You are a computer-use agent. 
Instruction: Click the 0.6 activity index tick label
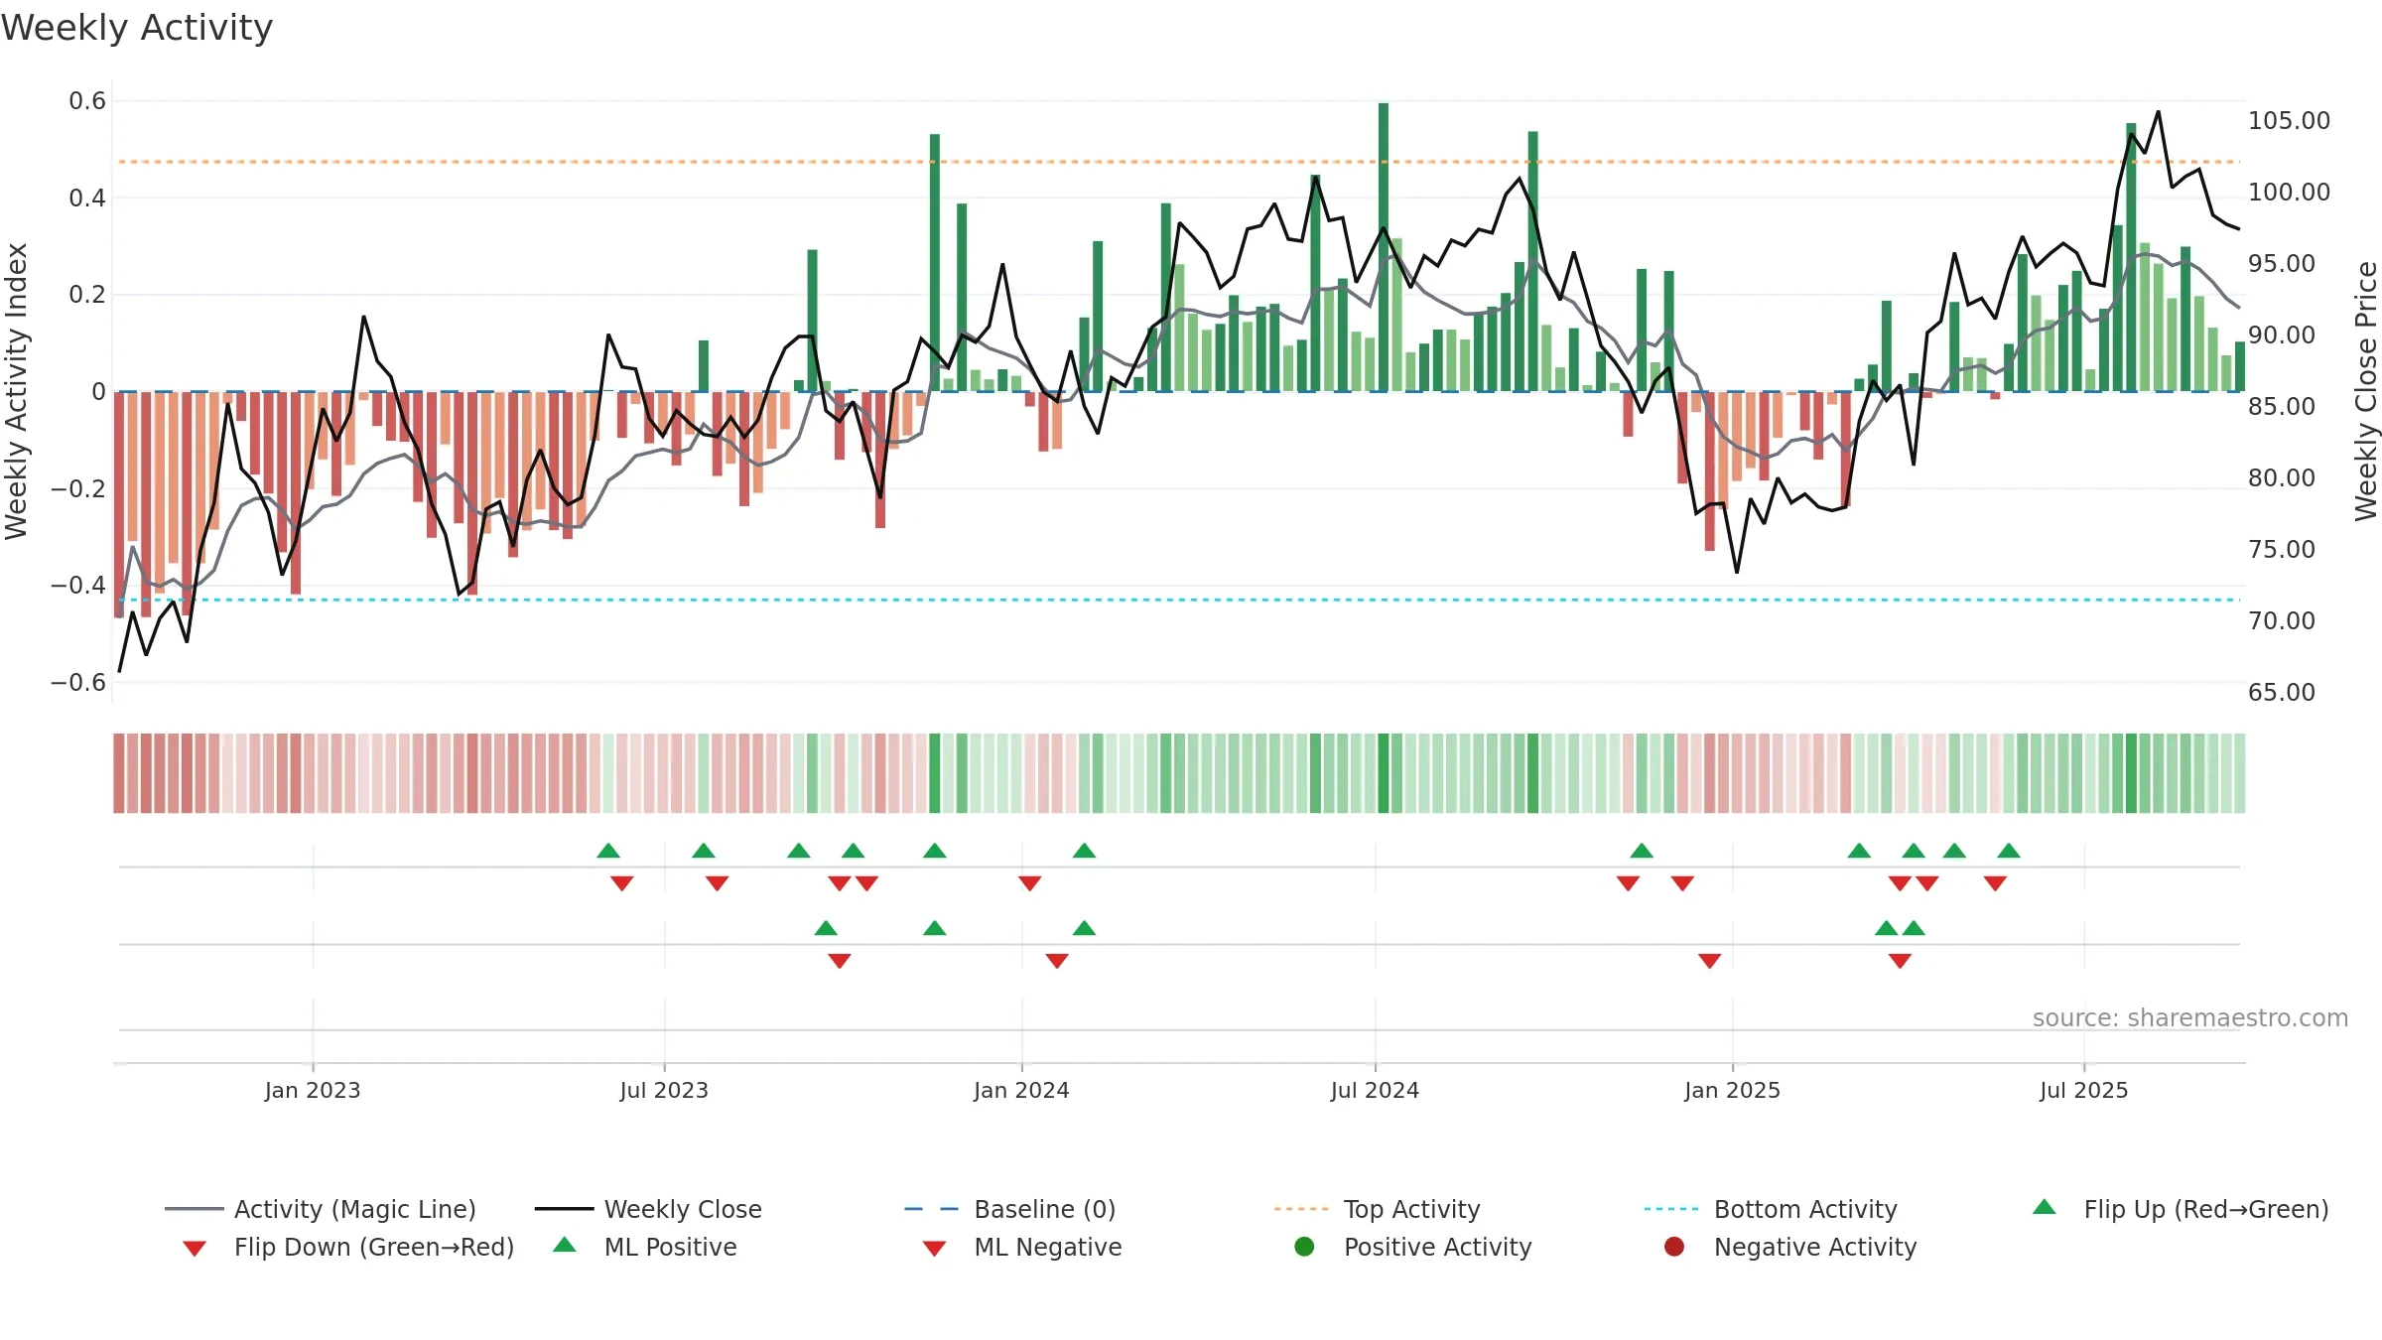click(87, 100)
